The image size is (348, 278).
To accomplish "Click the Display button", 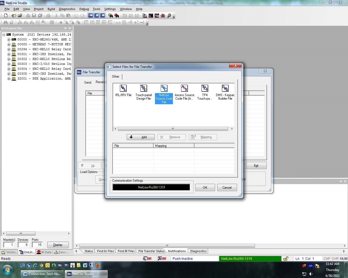I will pyautogui.click(x=58, y=245).
